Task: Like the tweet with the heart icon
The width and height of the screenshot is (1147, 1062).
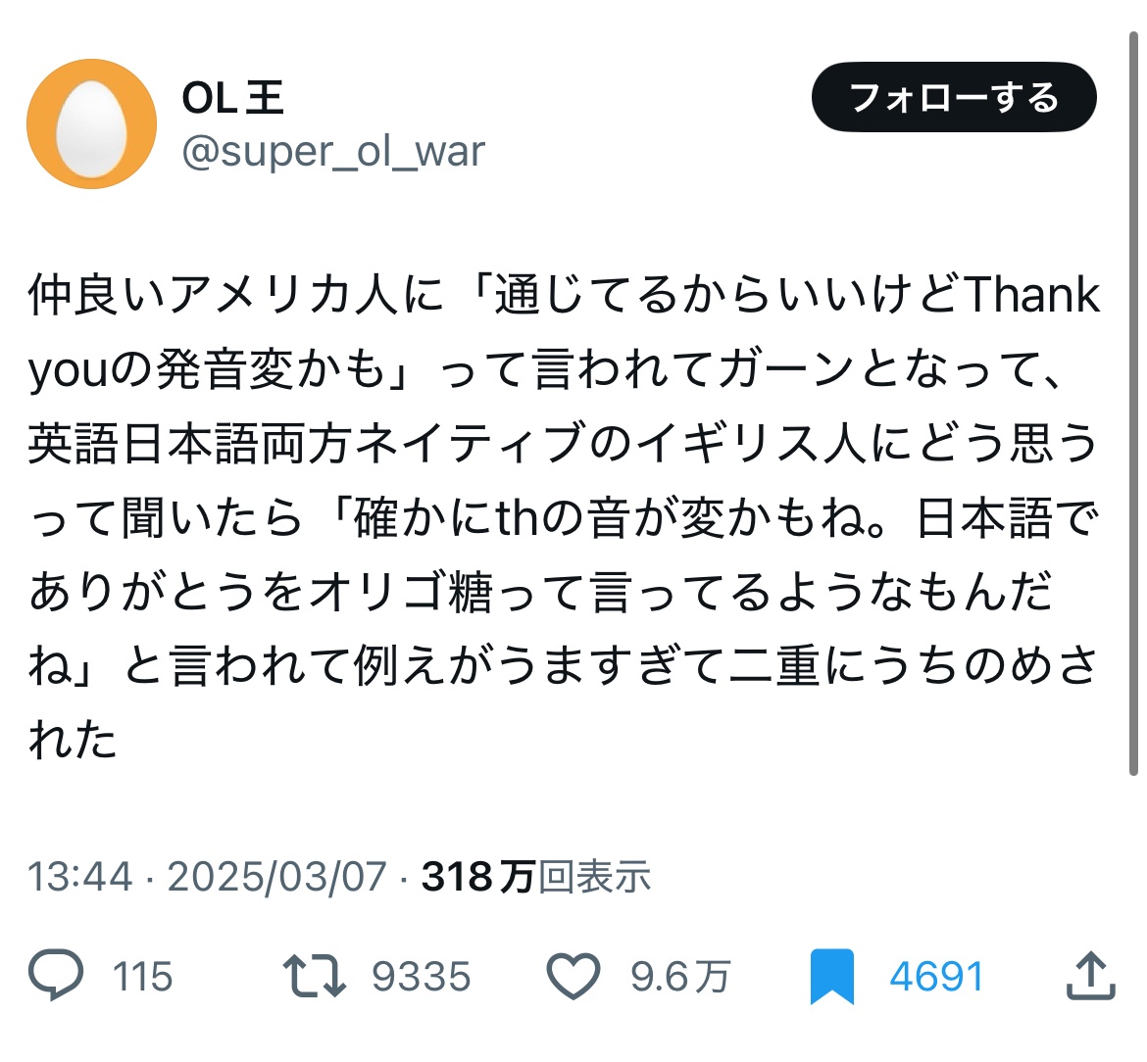Action: [573, 976]
